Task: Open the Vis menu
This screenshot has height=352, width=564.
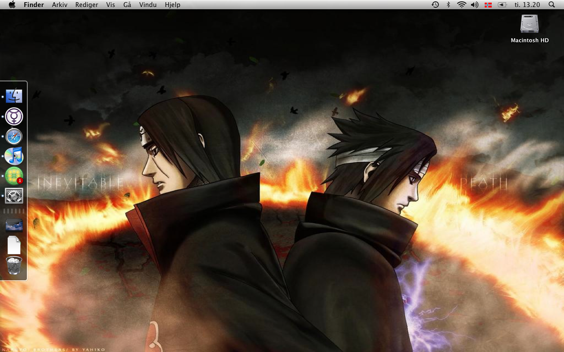Action: coord(111,5)
